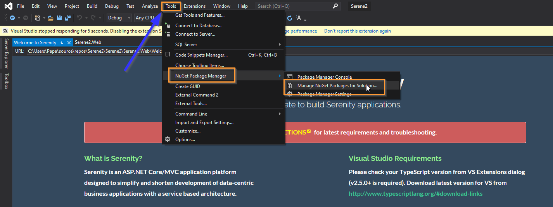Viewport: 553px width, 207px height.
Task: Open the Analyze menu
Action: [150, 6]
